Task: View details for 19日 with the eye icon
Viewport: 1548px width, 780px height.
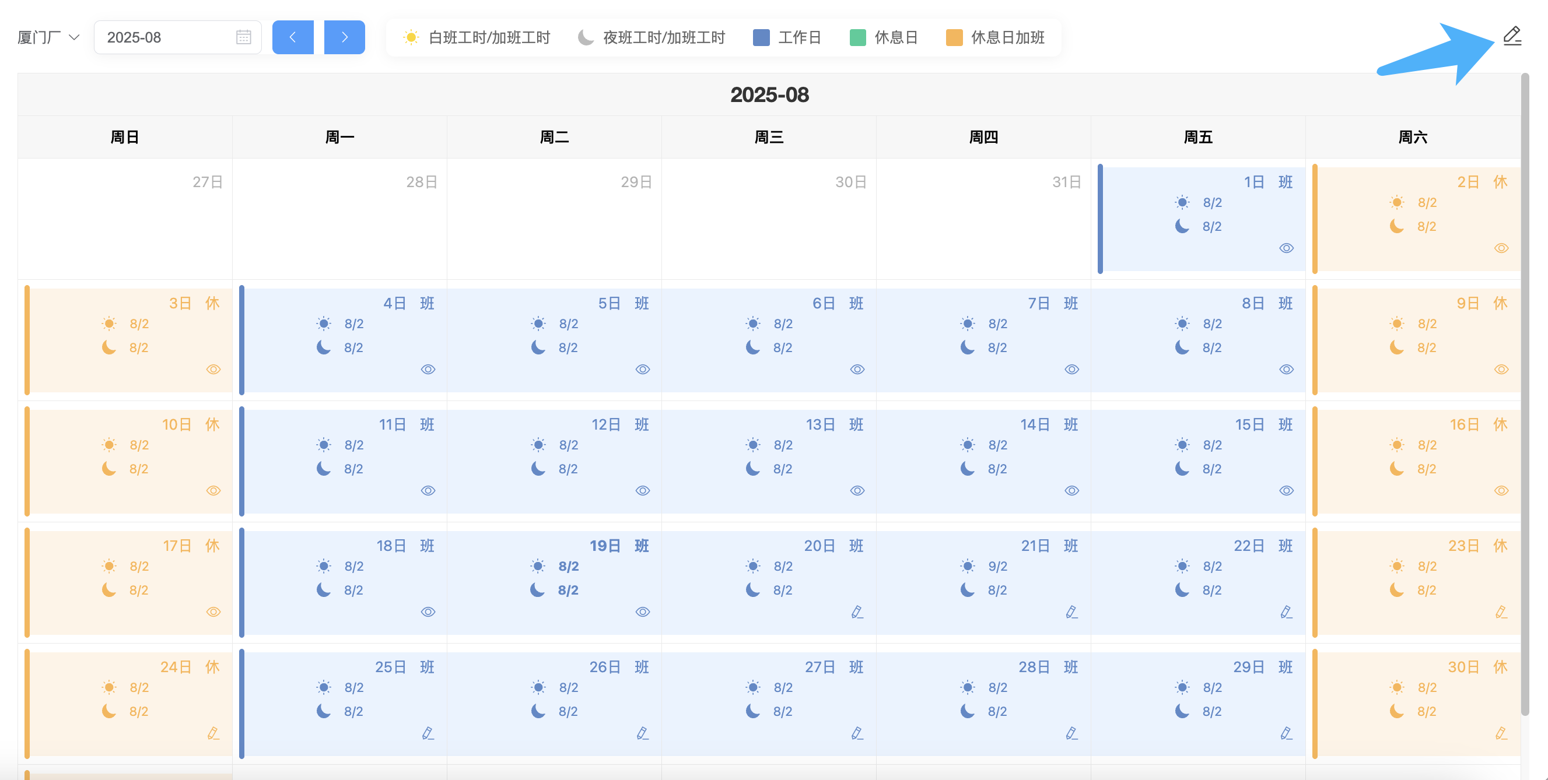Action: [642, 612]
